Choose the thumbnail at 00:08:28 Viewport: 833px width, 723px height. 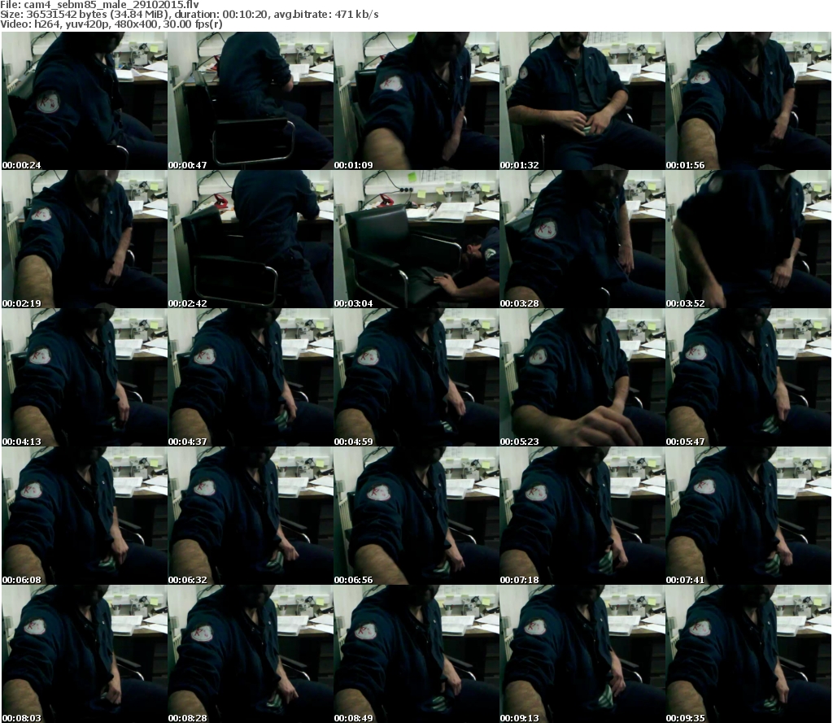[x=251, y=653]
